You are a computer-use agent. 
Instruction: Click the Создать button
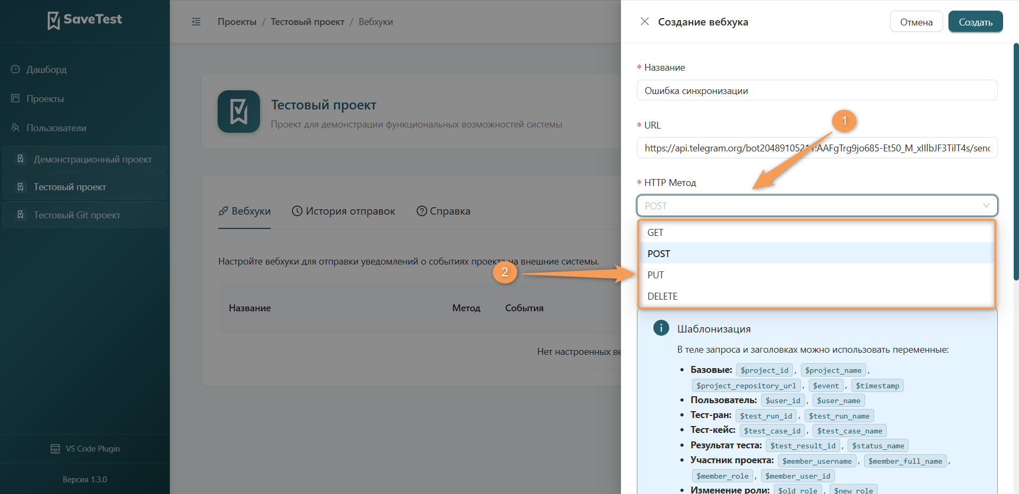(975, 22)
